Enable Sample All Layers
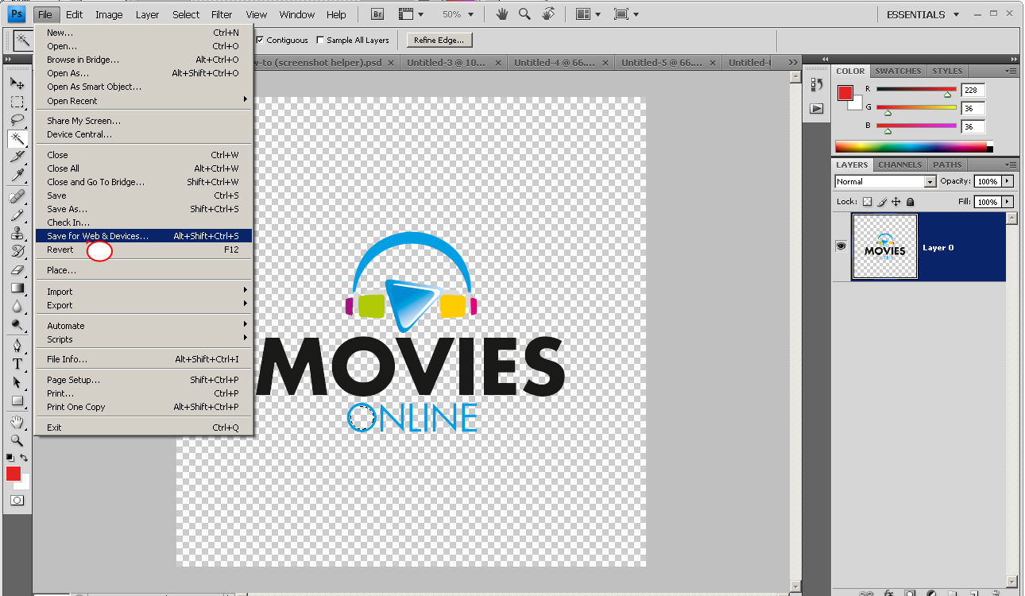1025x596 pixels. pos(320,40)
